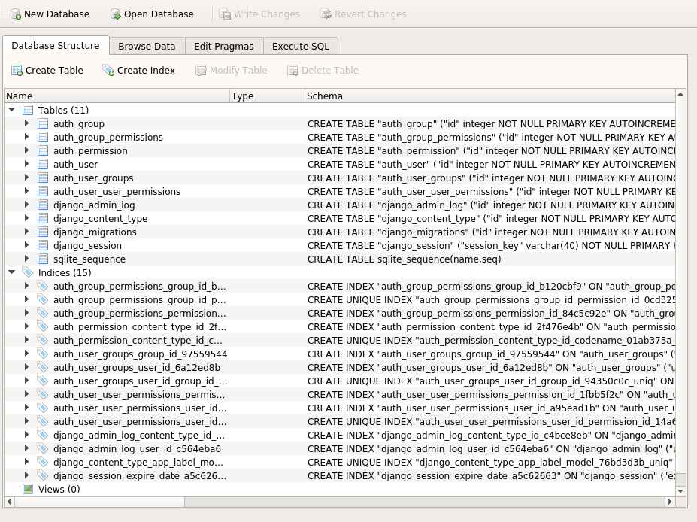Click the Schema column header
Viewport: 697px width, 522px height.
point(490,96)
